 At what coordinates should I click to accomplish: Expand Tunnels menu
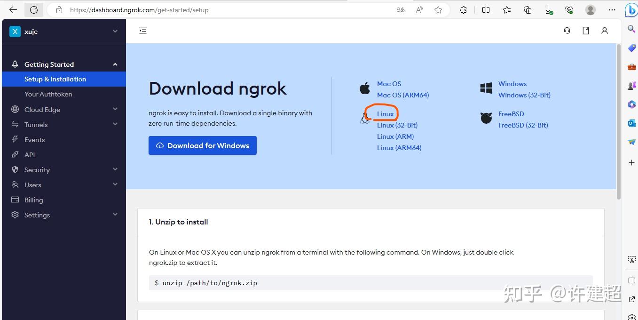click(x=64, y=125)
